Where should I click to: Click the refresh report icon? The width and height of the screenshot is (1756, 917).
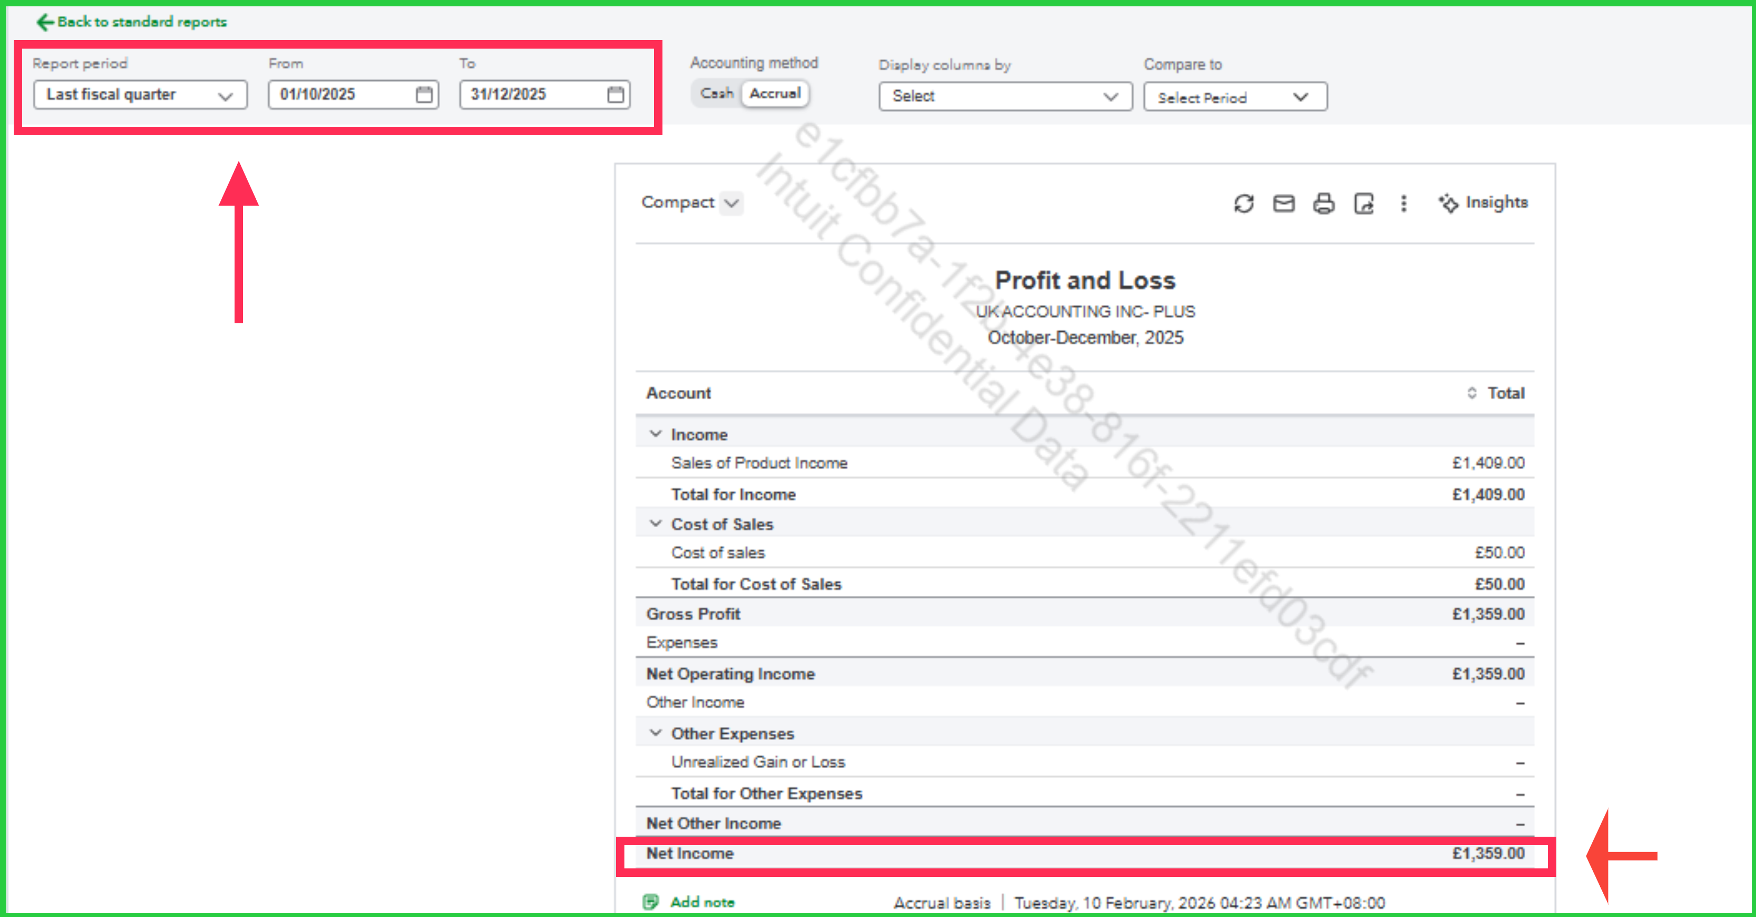pos(1244,203)
